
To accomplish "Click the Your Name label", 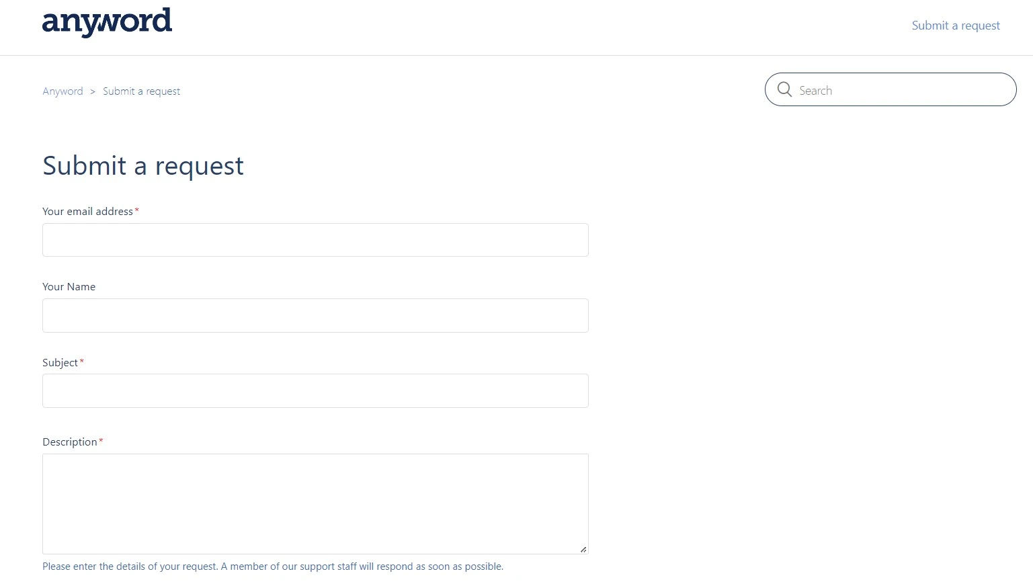I will (x=69, y=287).
